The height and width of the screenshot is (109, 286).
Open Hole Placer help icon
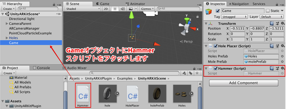coord(271,46)
